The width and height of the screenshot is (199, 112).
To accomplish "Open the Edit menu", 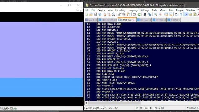I will (94, 10).
